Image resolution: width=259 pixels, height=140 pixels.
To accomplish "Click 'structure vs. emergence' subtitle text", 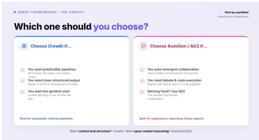I will pos(233,17).
